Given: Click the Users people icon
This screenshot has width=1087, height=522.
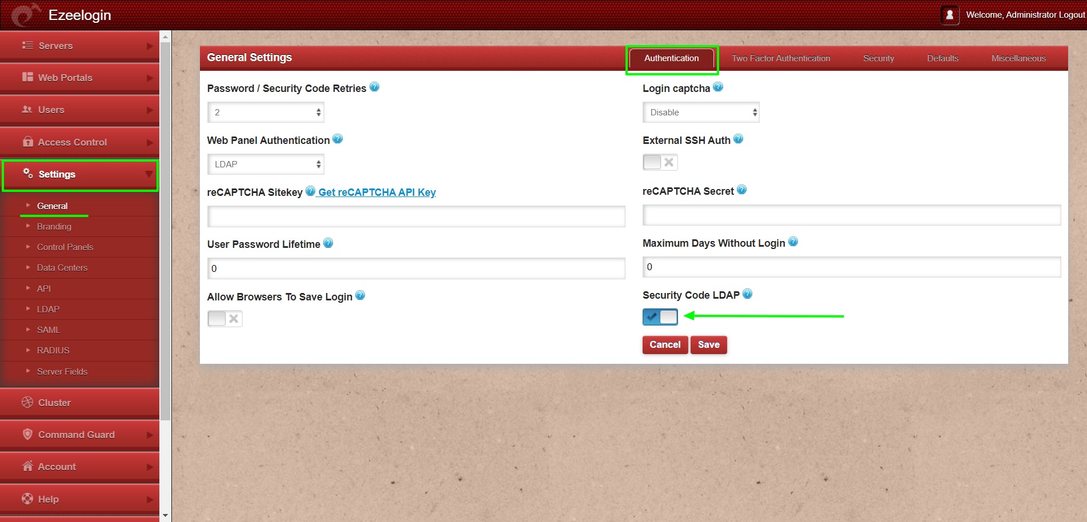Looking at the screenshot, I should (27, 109).
